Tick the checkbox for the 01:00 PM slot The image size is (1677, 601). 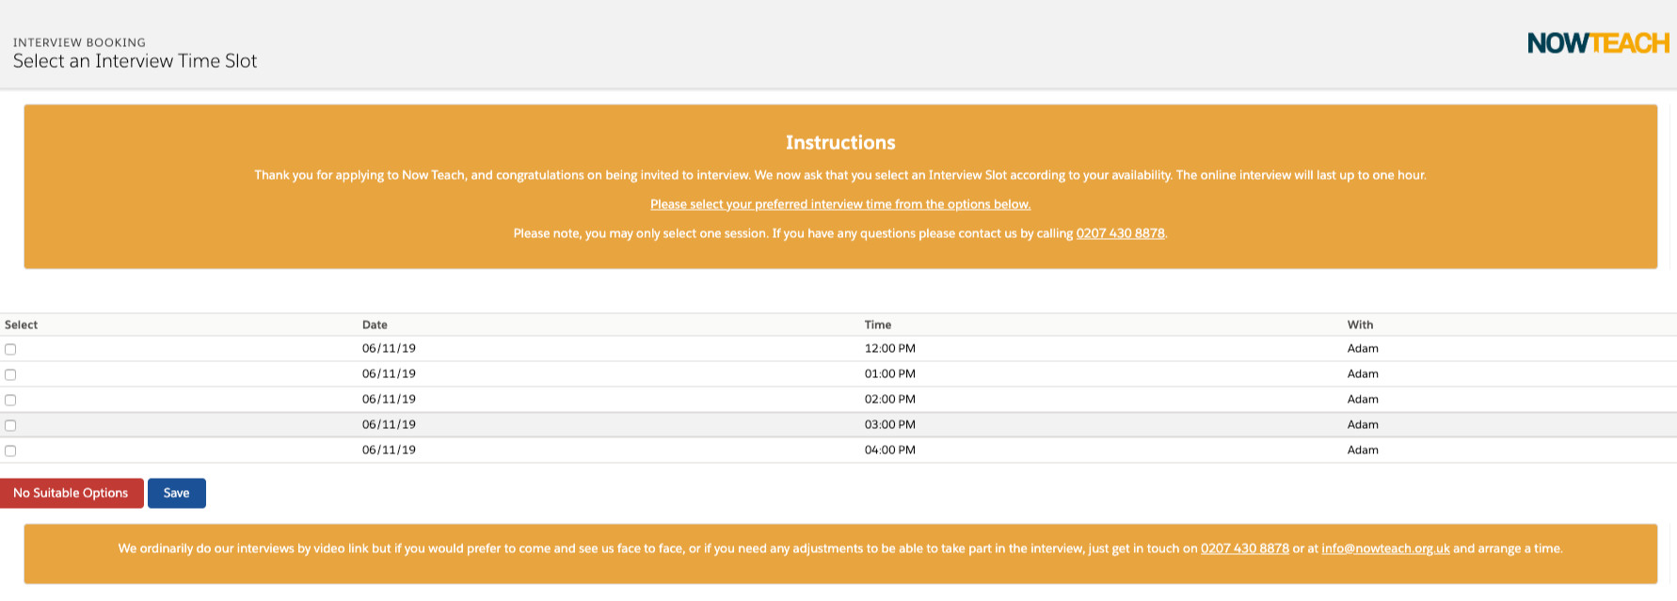10,374
